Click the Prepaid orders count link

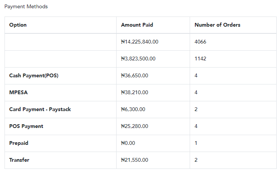point(196,143)
